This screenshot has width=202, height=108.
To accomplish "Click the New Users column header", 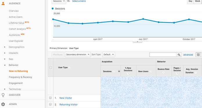I will pos(143,71).
